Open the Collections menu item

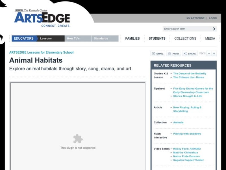(x=185, y=38)
